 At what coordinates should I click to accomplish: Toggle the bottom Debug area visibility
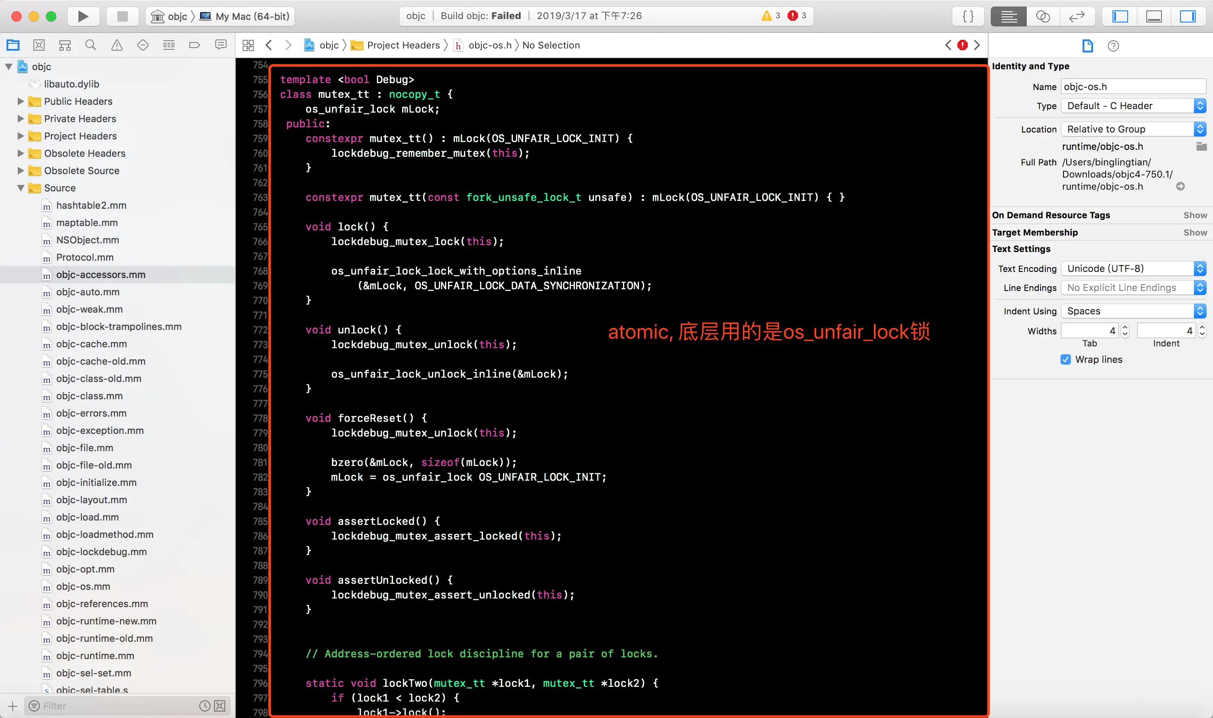point(1154,16)
